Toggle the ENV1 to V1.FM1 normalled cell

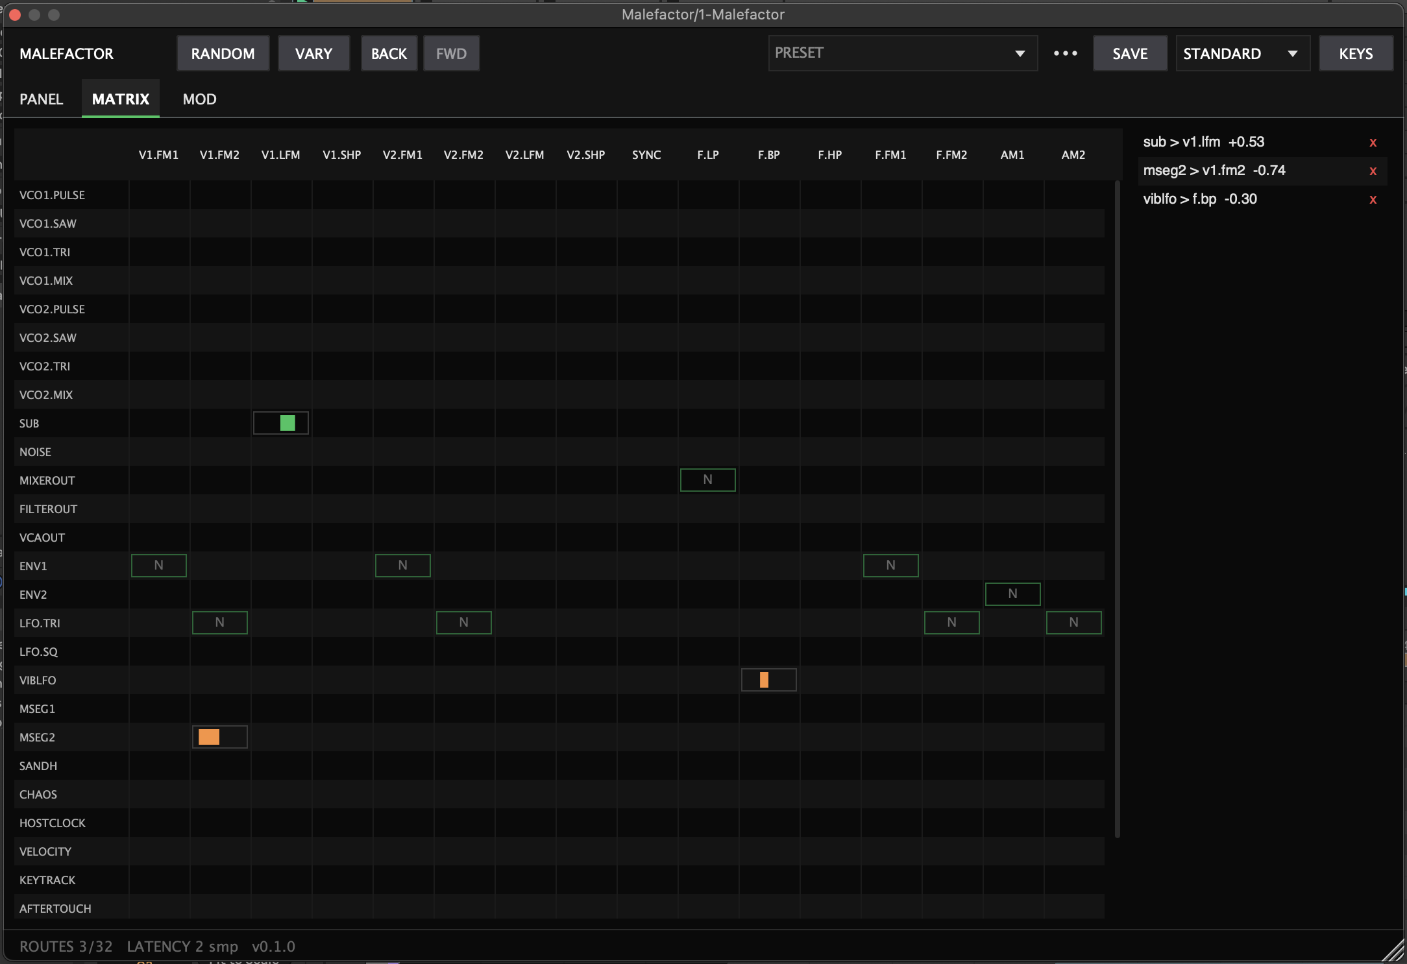tap(159, 566)
